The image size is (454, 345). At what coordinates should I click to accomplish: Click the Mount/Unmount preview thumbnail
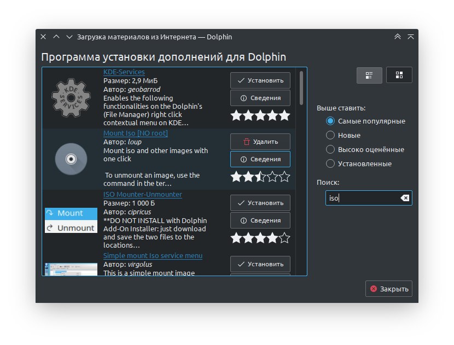coord(71,220)
